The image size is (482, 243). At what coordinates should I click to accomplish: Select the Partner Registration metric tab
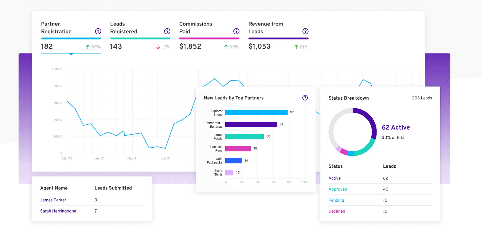(71, 37)
